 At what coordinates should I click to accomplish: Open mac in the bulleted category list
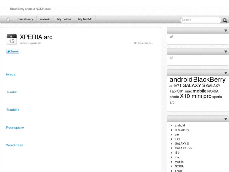(x=178, y=157)
